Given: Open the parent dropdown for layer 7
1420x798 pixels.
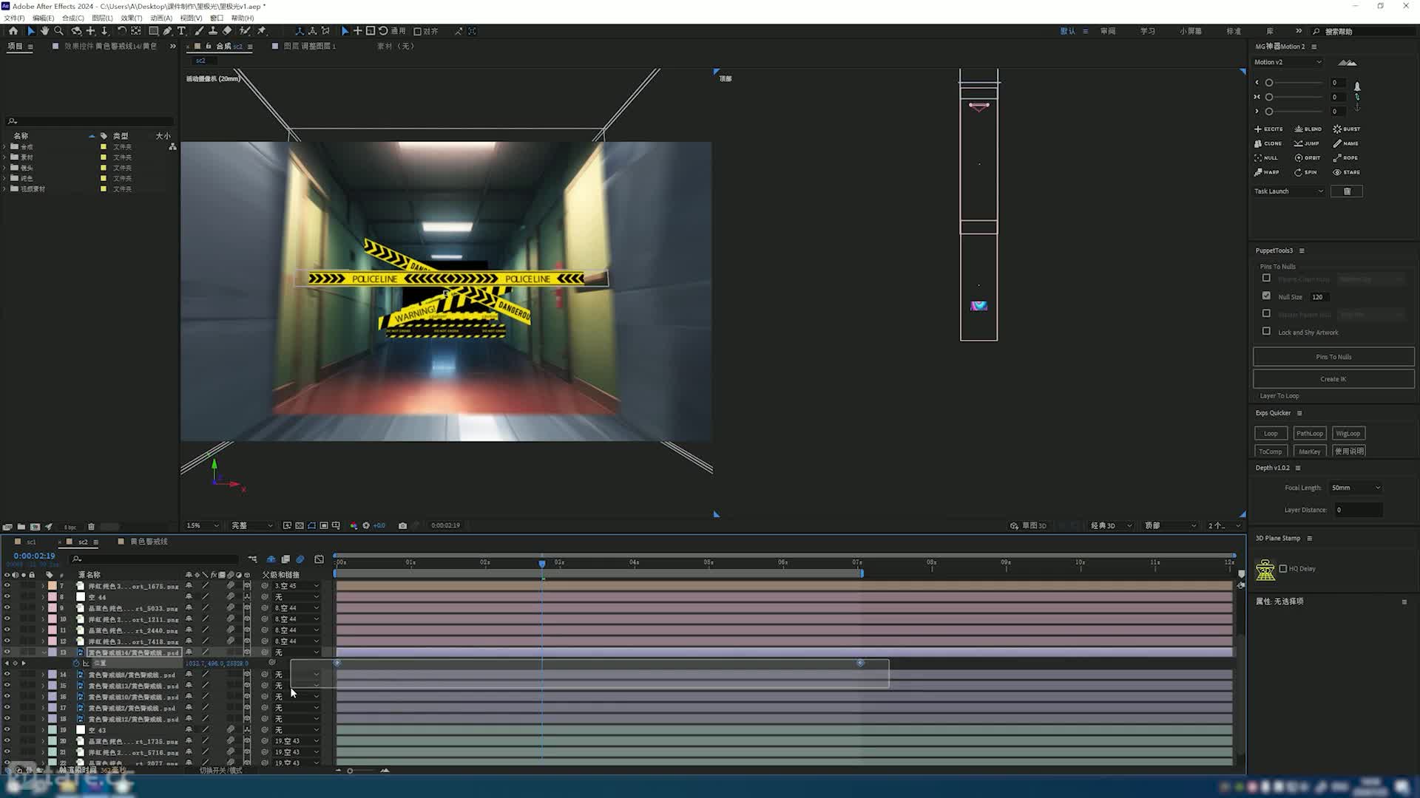Looking at the screenshot, I should (297, 586).
